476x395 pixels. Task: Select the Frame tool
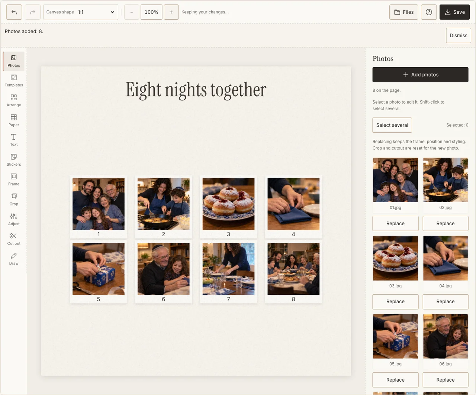(x=14, y=180)
